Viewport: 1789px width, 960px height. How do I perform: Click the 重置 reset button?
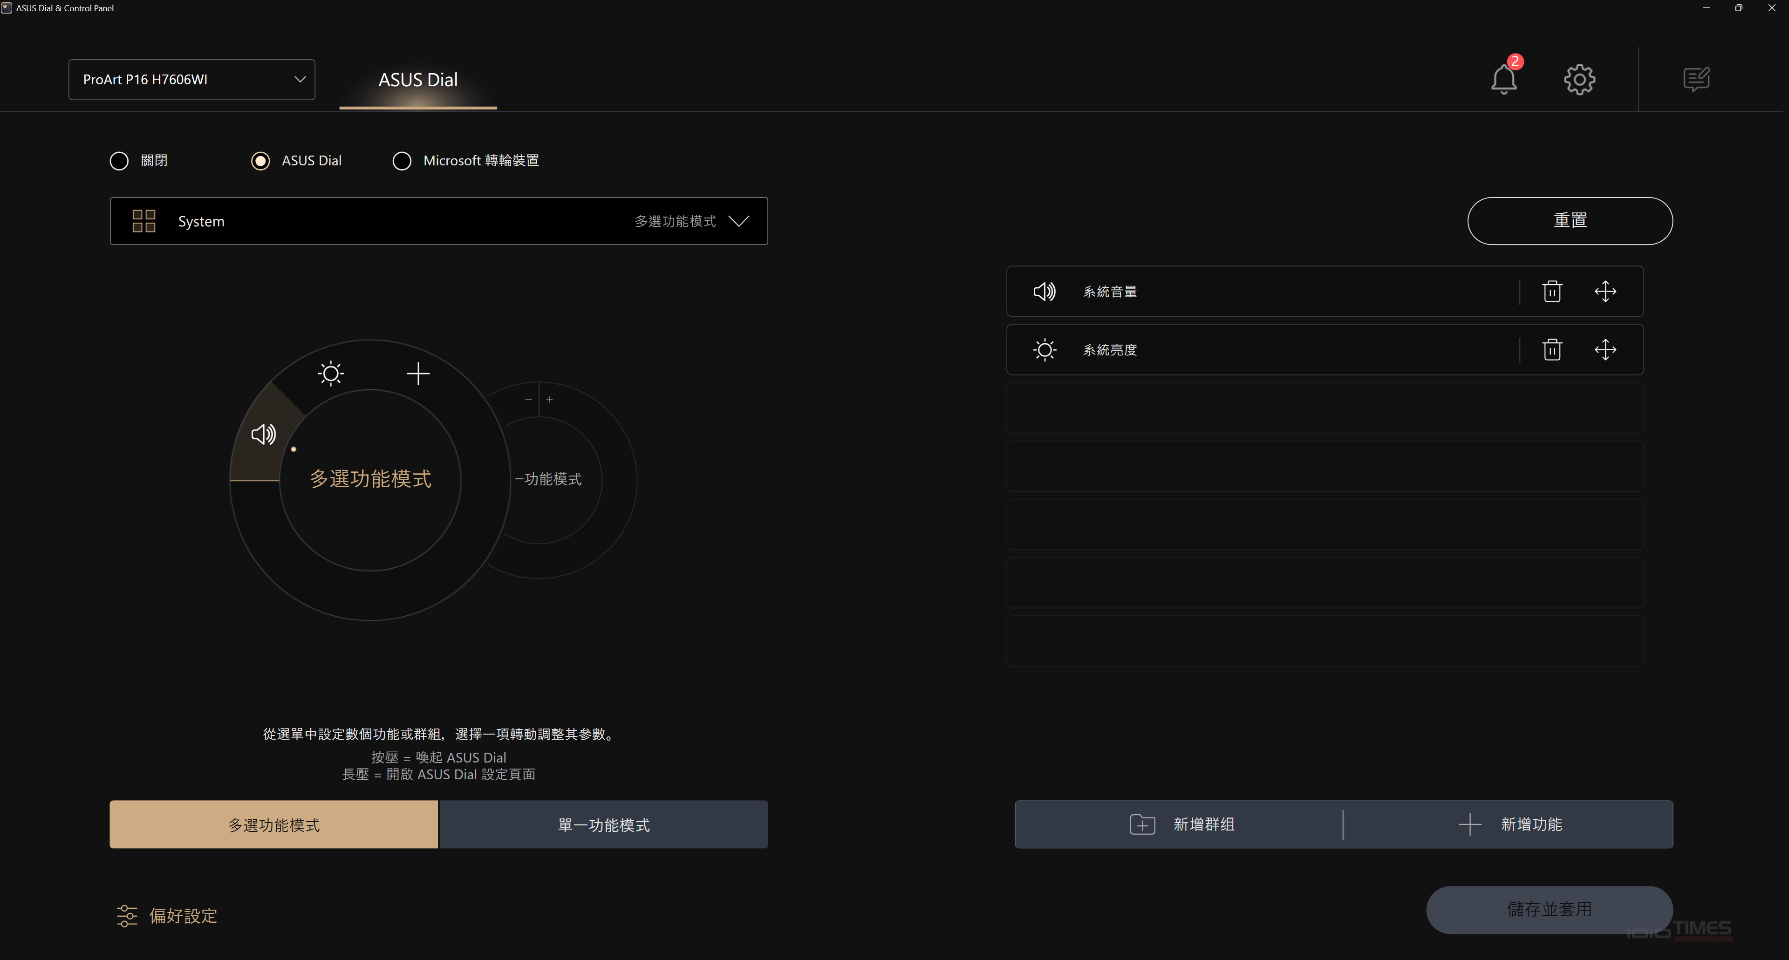[x=1570, y=221]
